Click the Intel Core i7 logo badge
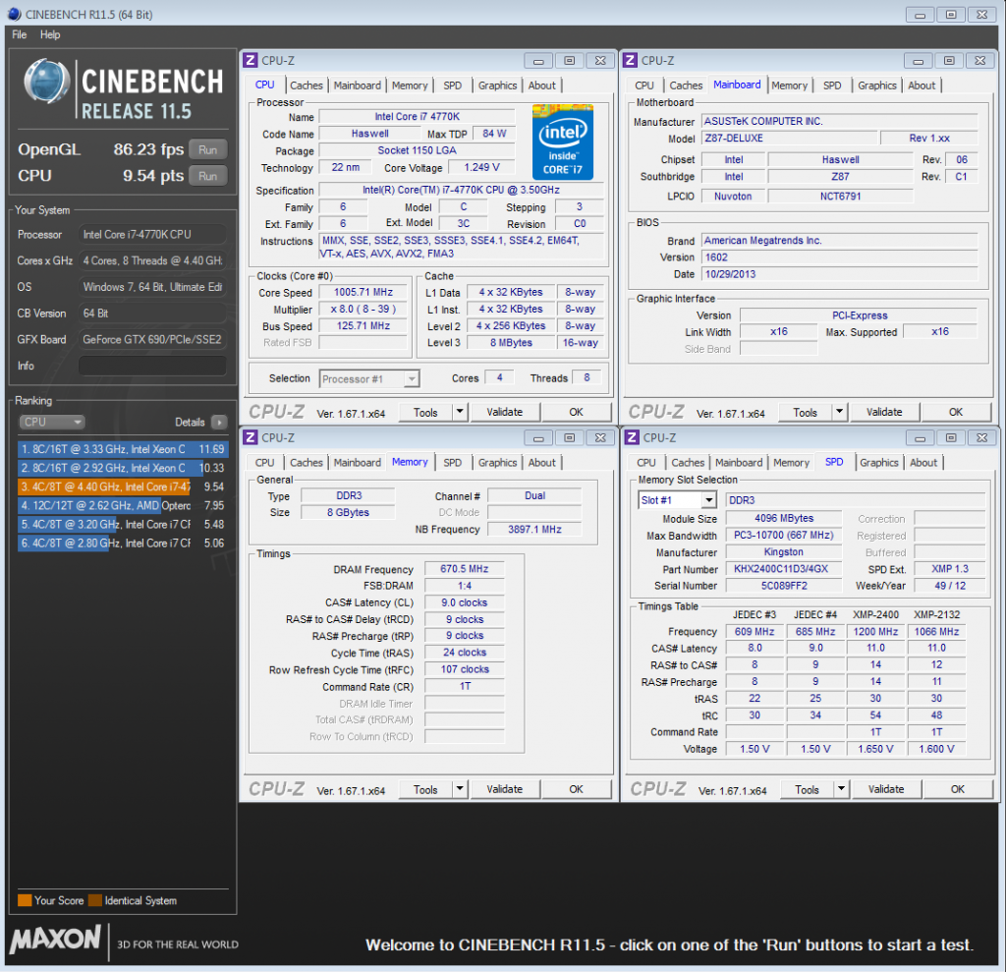Screen dimensions: 1006x972 (562, 141)
